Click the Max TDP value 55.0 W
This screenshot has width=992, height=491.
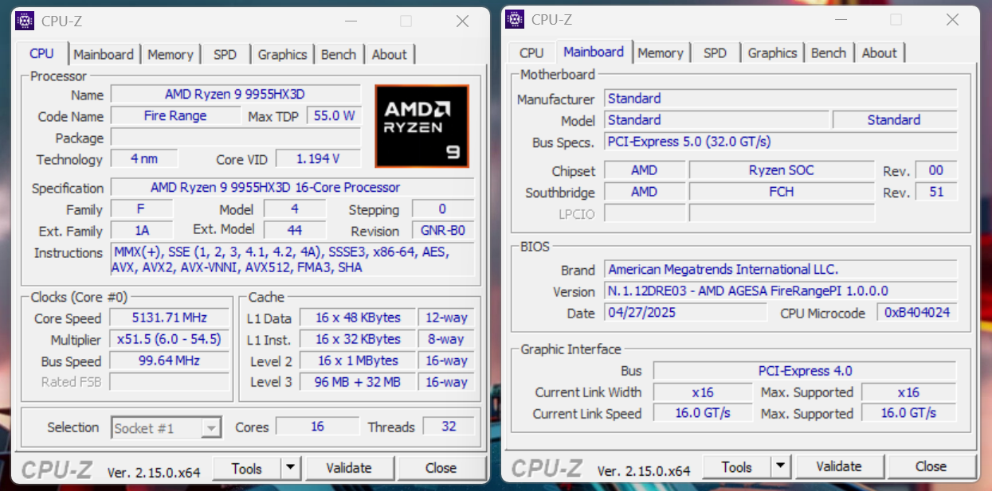click(335, 116)
